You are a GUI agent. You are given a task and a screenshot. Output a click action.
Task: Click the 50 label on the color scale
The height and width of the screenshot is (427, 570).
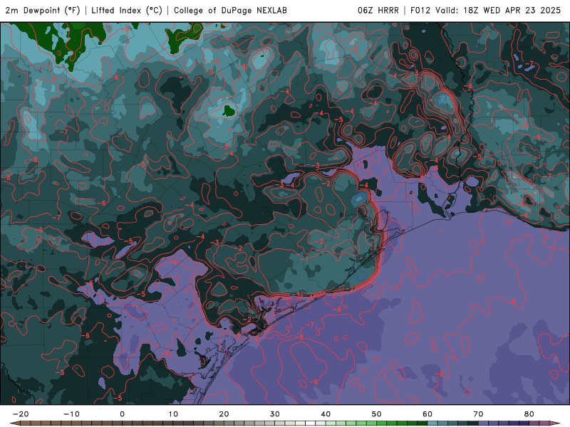point(377,414)
